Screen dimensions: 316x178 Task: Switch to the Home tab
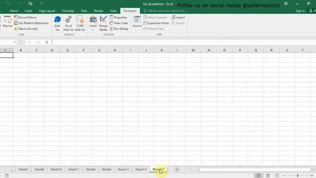click(x=14, y=11)
